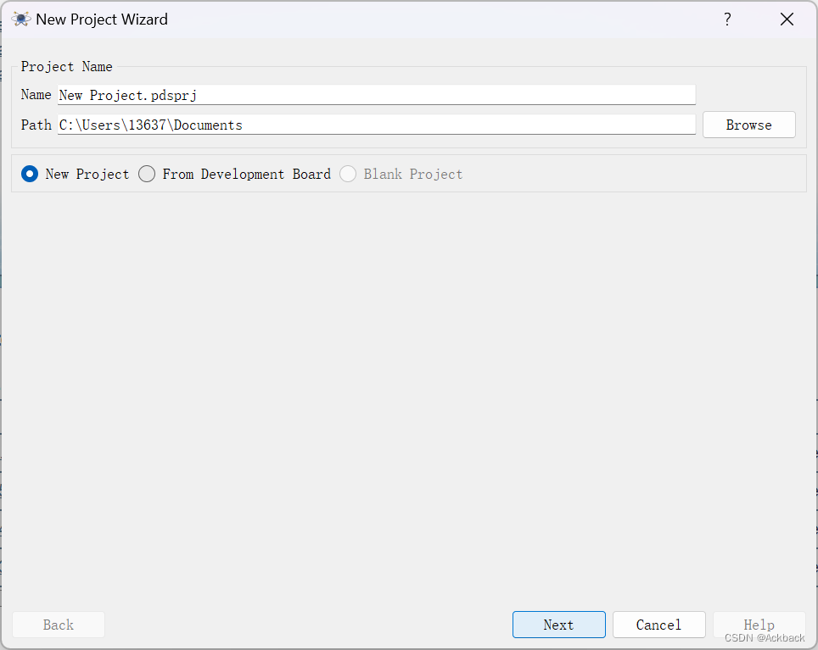Click the Name label text
This screenshot has width=818, height=650.
36,95
